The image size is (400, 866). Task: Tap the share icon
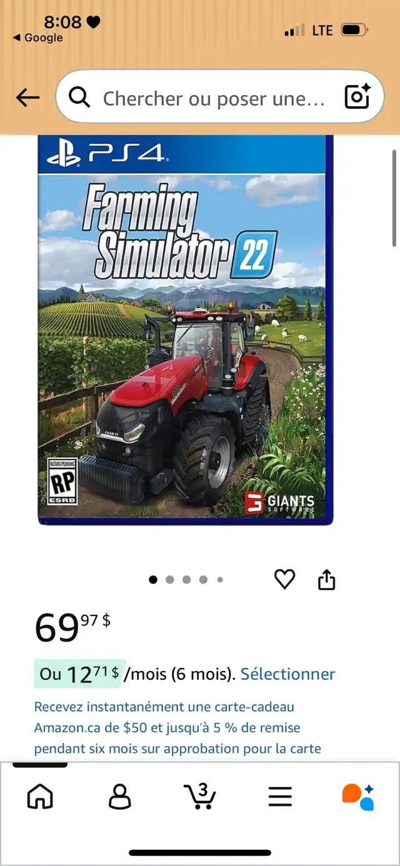(x=326, y=580)
